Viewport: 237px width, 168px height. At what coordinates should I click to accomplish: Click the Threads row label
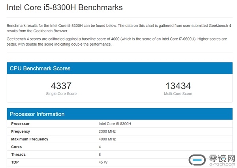(x=18, y=155)
